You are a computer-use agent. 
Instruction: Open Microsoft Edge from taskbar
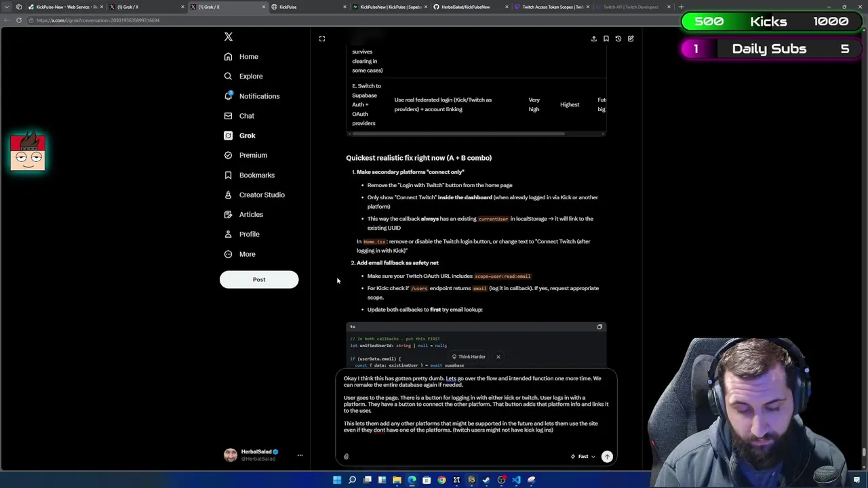pyautogui.click(x=412, y=480)
